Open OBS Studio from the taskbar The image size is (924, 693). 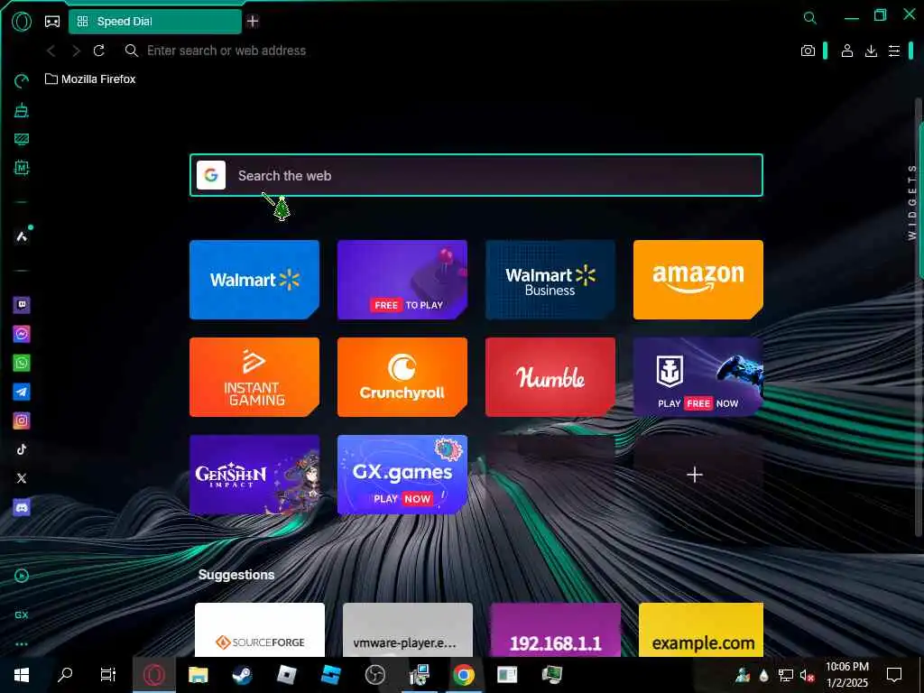(x=374, y=675)
